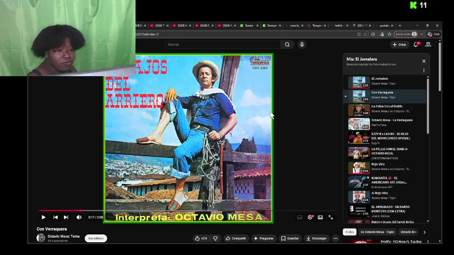Viewport: 454px width, 255px height.
Task: Enter fullscreen on the video player
Action: click(331, 217)
